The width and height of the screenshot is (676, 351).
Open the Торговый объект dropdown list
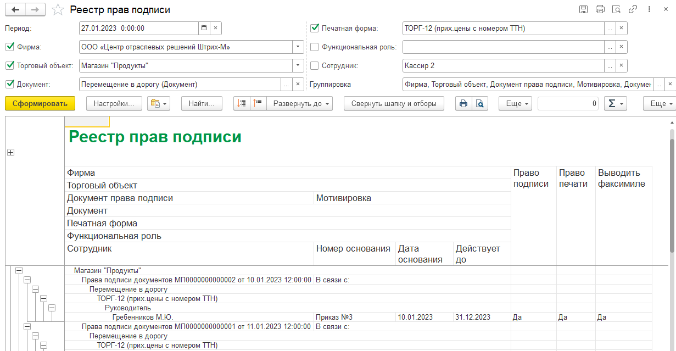click(x=298, y=66)
